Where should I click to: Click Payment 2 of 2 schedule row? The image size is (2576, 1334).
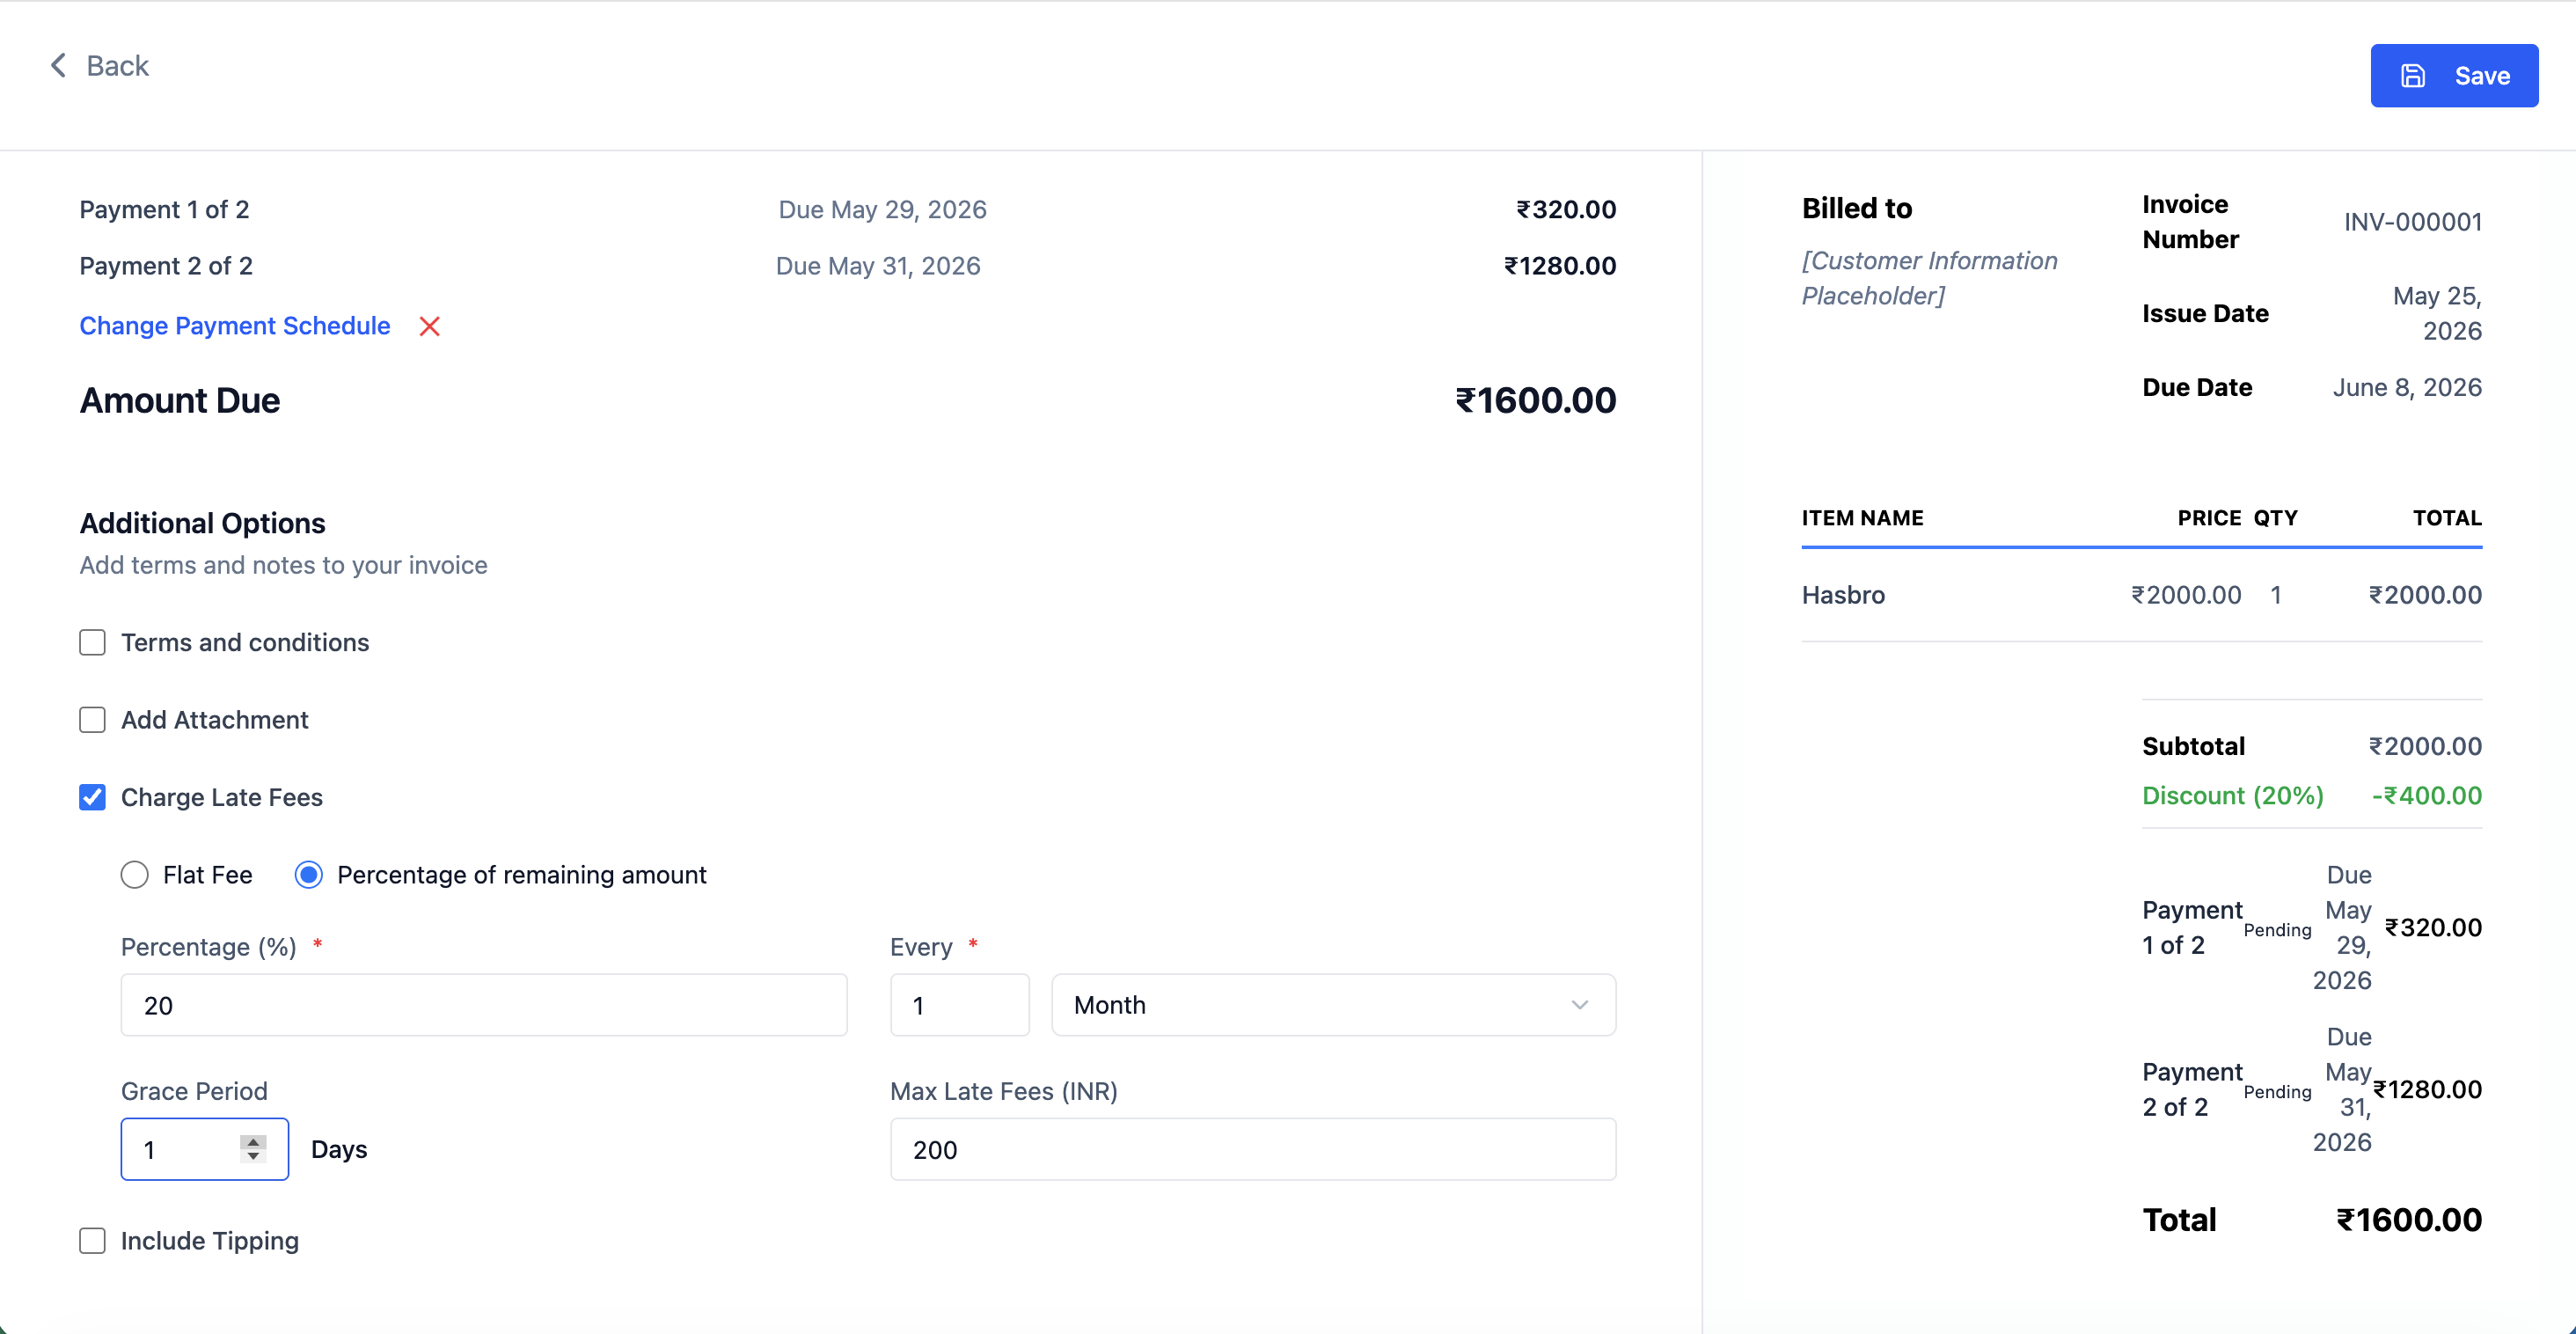[847, 266]
